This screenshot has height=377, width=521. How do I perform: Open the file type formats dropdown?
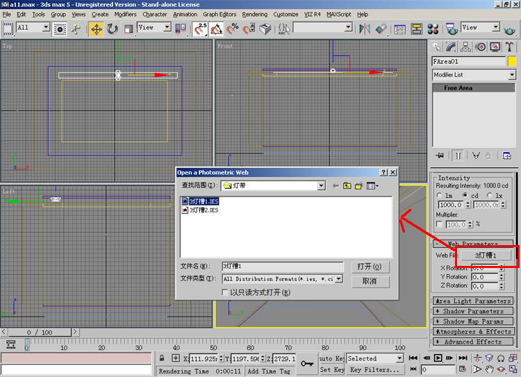point(339,278)
